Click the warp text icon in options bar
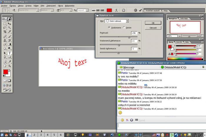206x137 pixels. (x=116, y=10)
